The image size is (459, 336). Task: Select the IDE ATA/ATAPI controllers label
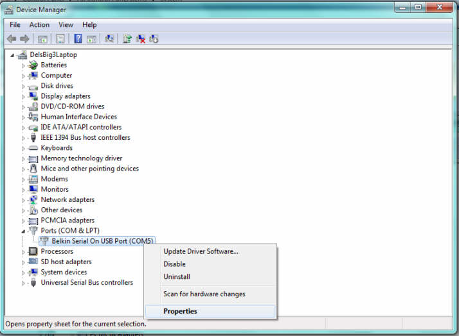tap(81, 127)
